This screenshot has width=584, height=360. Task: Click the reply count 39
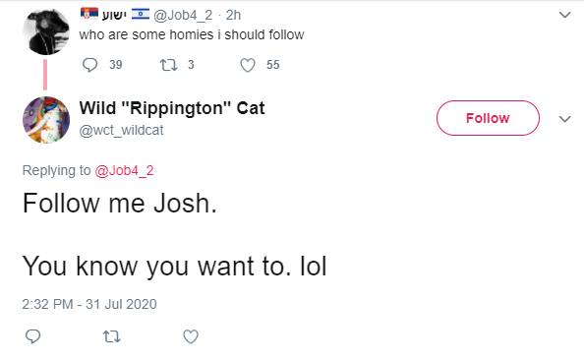click(115, 65)
